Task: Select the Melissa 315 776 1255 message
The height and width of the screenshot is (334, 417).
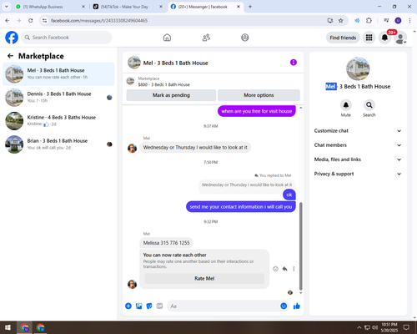Action: [x=166, y=243]
